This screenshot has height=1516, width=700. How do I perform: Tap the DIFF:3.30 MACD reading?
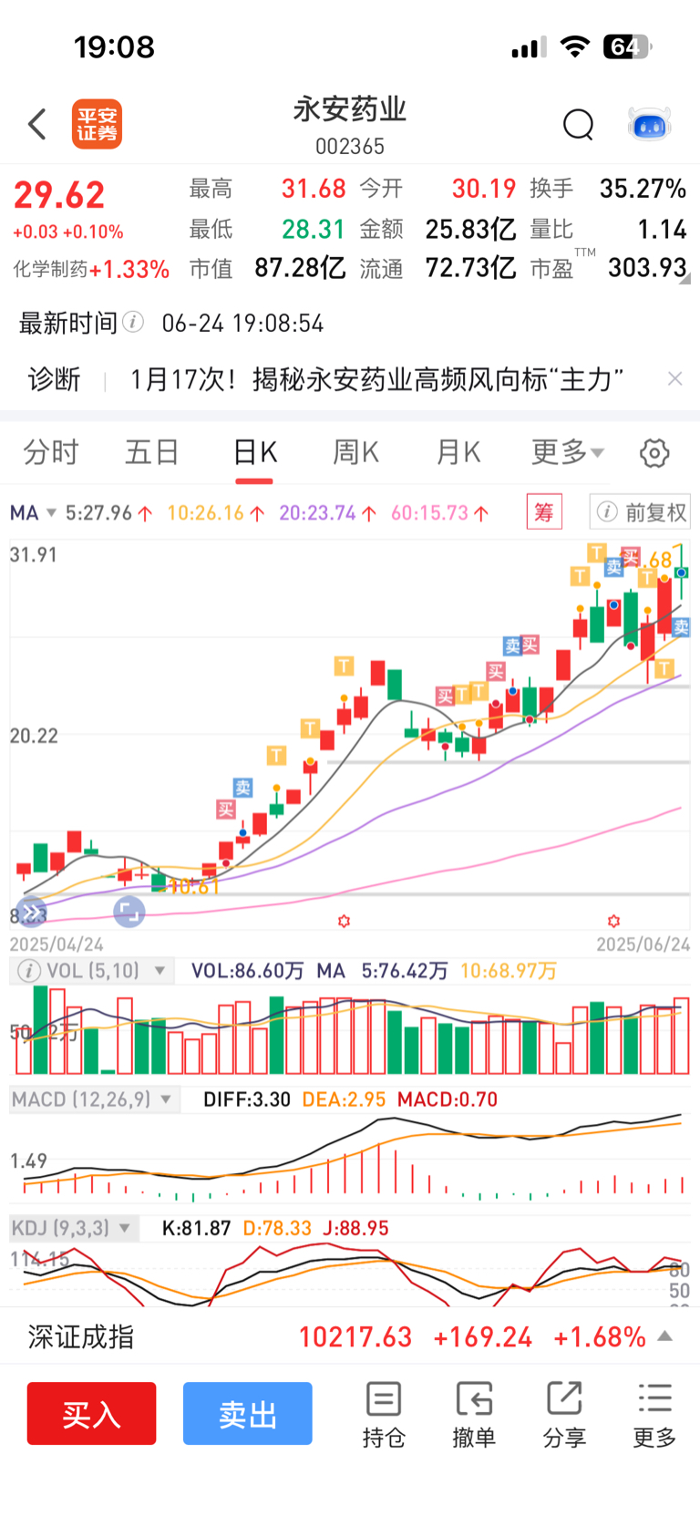tap(247, 1099)
